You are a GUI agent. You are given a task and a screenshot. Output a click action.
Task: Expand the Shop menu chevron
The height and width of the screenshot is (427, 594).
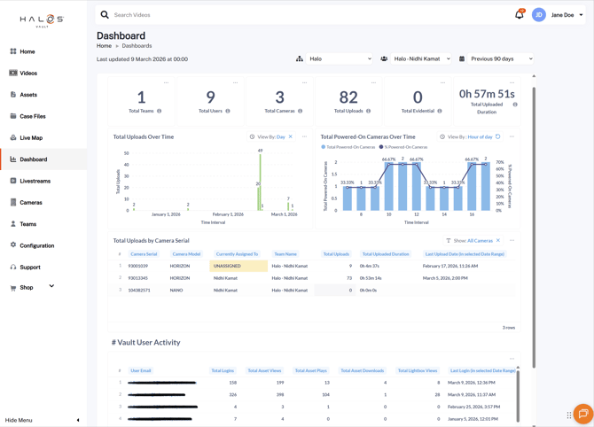[x=51, y=286]
